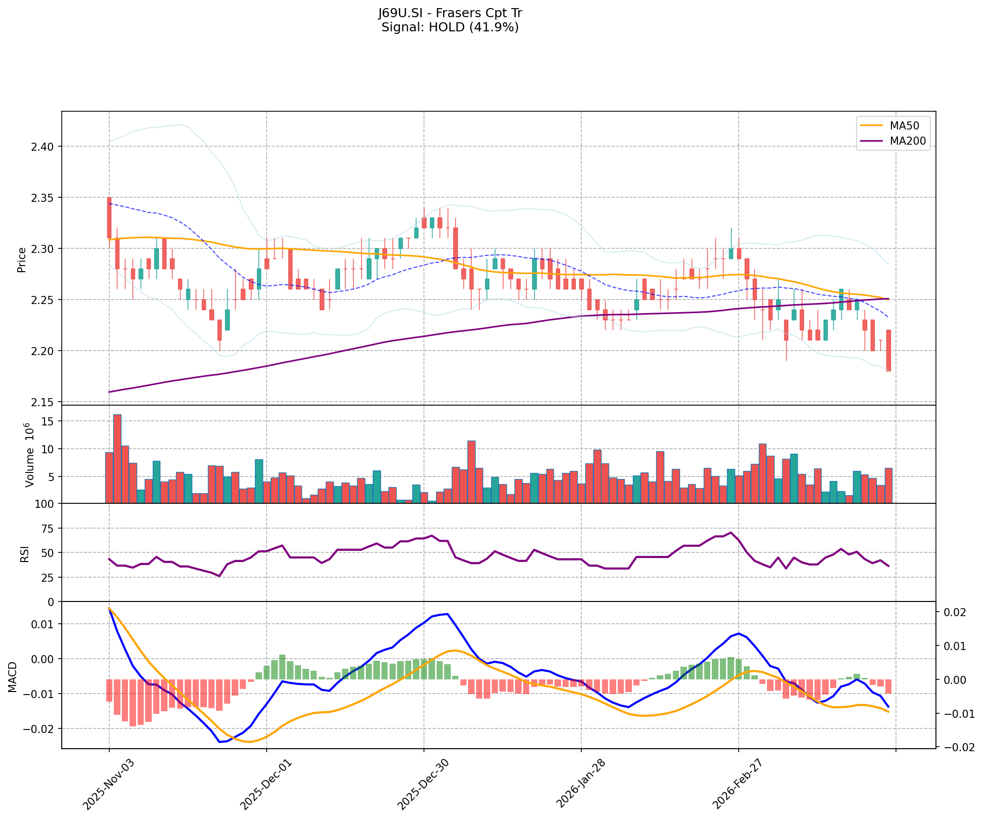This screenshot has height=819, width=983.
Task: Click the last red candlestick on the right
Action: click(888, 350)
